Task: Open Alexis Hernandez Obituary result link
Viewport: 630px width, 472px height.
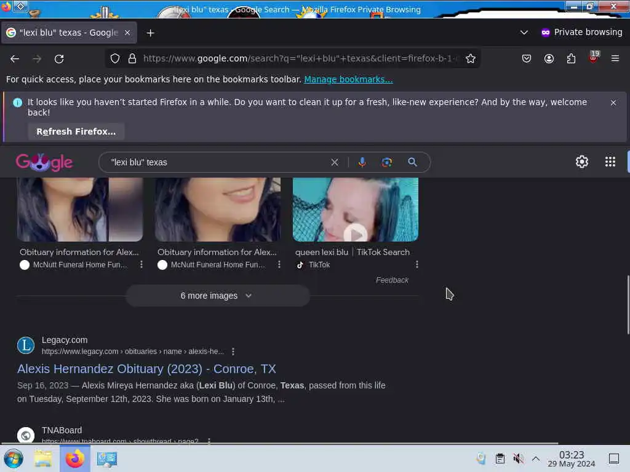Action: [x=146, y=369]
